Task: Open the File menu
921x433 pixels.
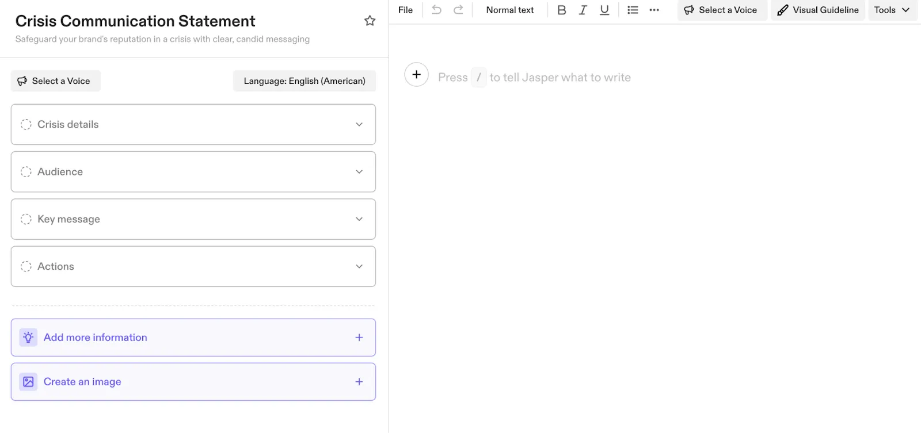Action: tap(405, 10)
